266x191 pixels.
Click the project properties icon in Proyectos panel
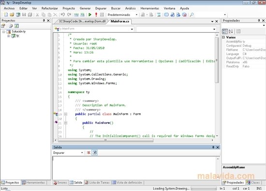pyautogui.click(x=3, y=26)
